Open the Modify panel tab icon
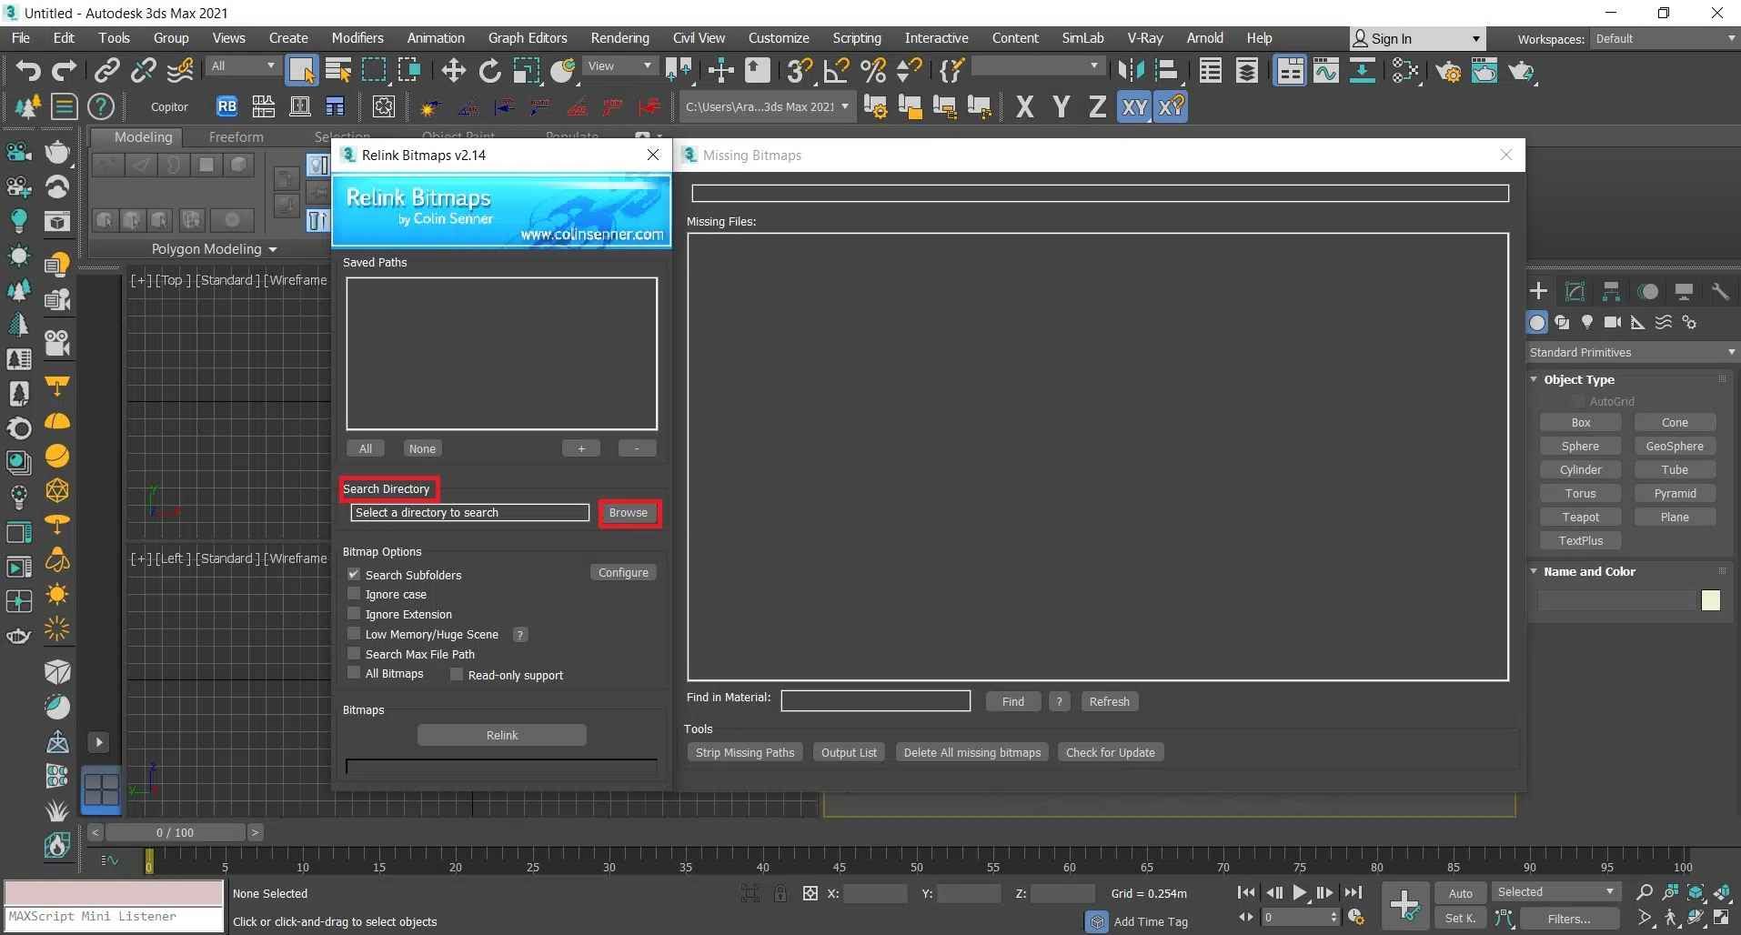 pyautogui.click(x=1575, y=291)
